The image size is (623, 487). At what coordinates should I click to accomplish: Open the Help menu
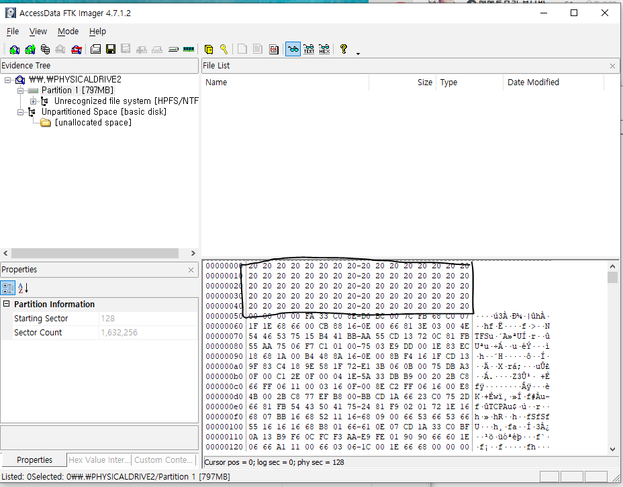tap(97, 32)
